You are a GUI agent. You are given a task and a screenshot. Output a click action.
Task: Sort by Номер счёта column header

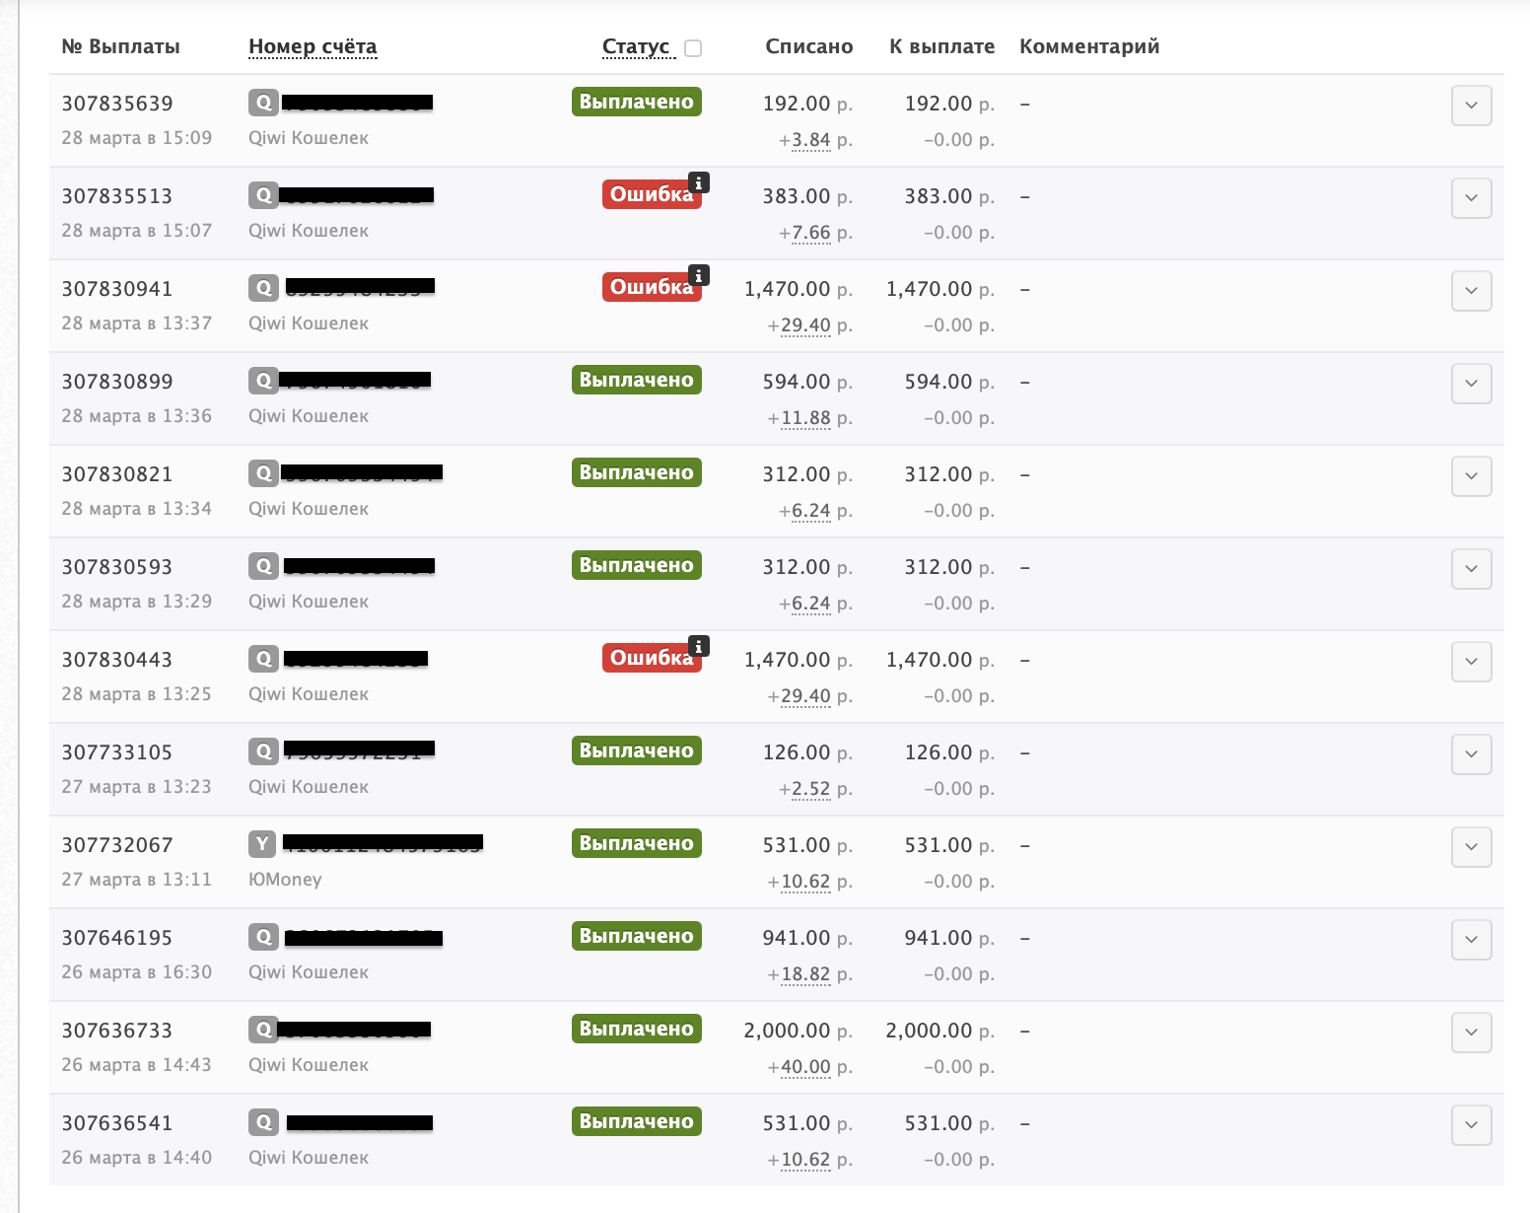tap(313, 46)
